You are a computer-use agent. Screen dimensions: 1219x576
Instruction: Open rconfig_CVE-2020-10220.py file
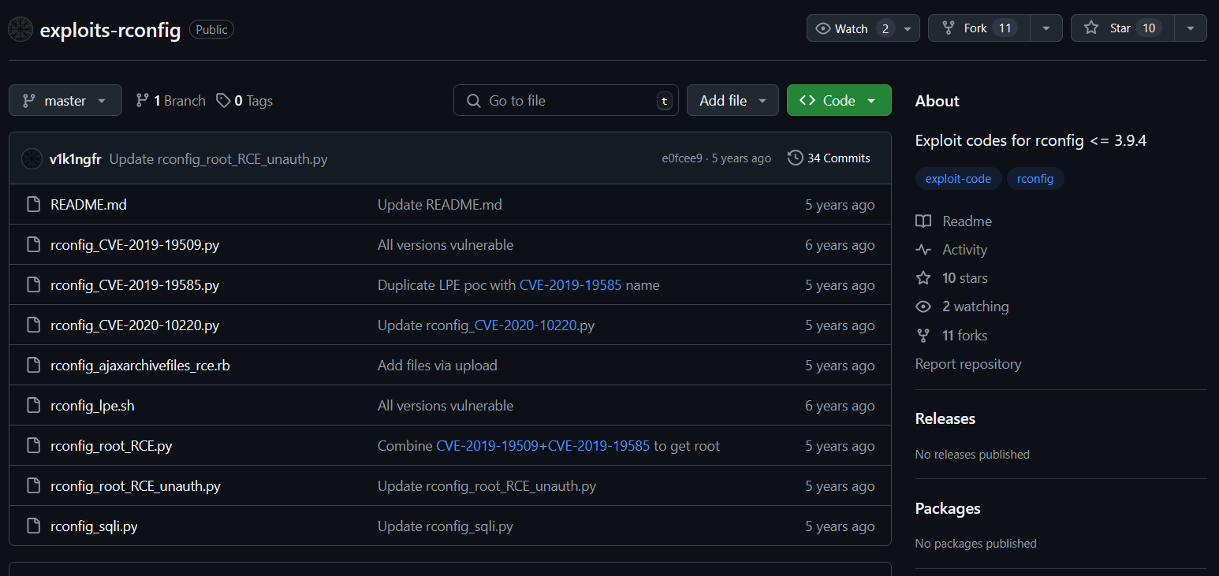135,325
